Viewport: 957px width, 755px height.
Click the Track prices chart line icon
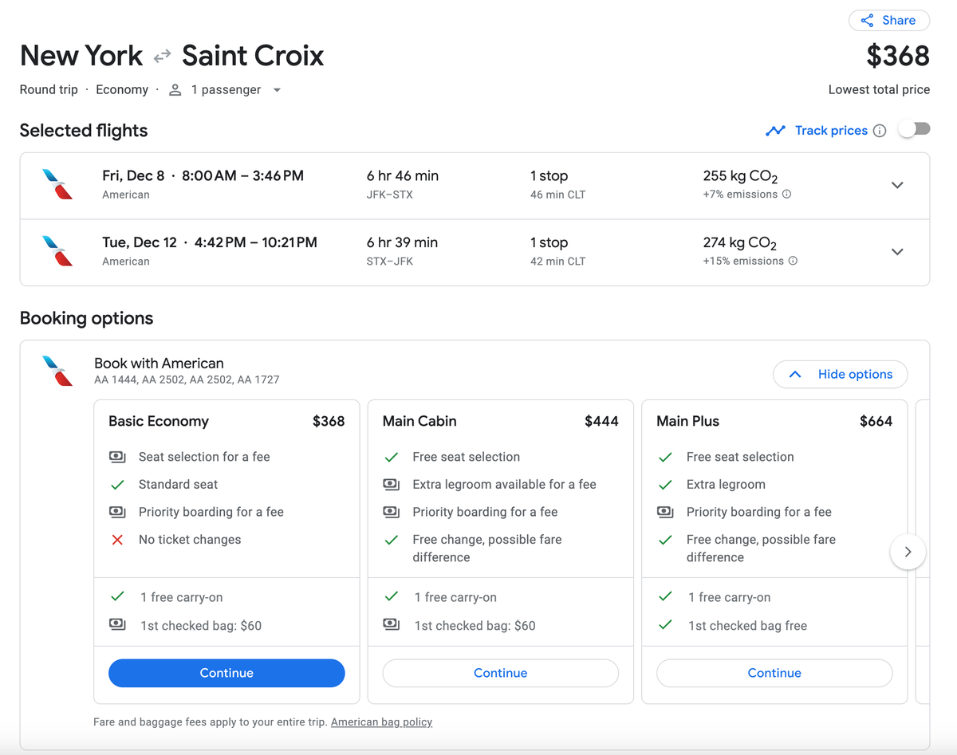tap(775, 130)
